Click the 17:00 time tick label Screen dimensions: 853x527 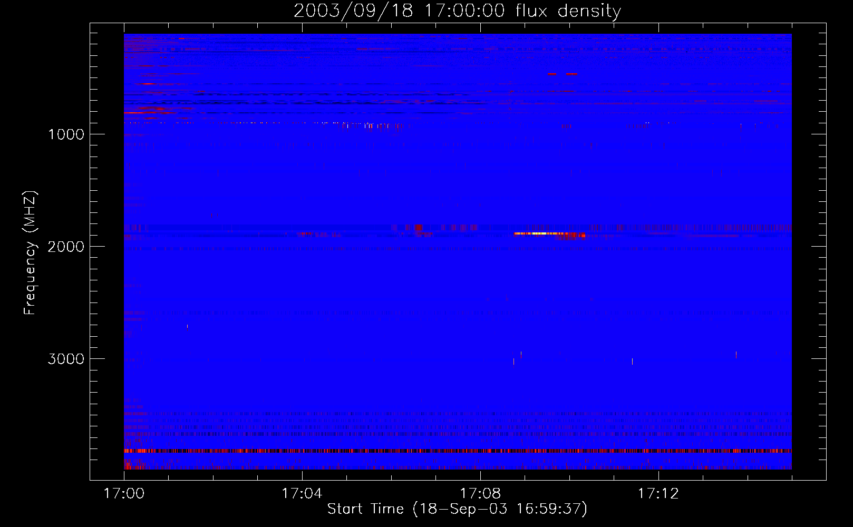[x=124, y=494]
